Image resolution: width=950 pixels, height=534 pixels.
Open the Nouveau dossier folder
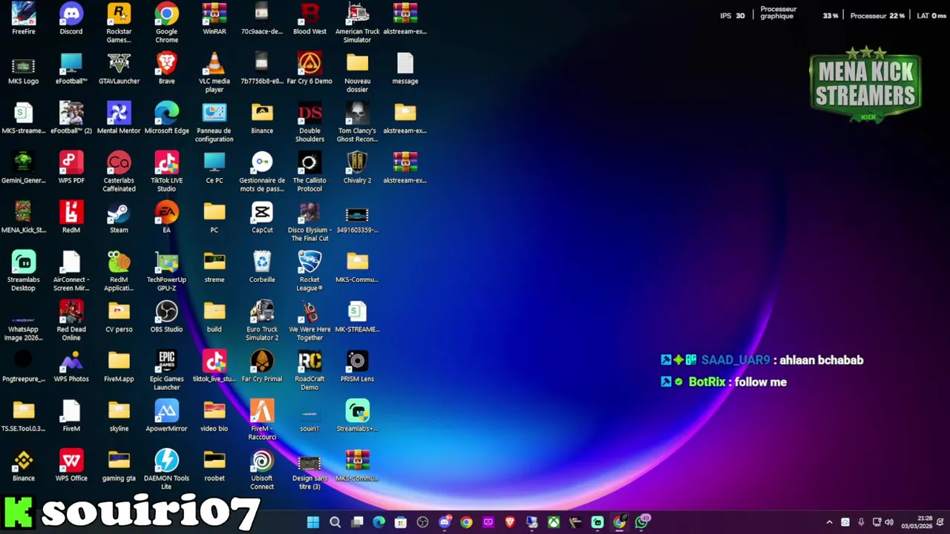357,72
